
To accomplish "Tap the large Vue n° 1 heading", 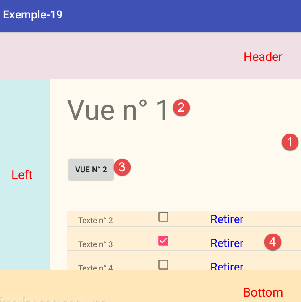I will tap(118, 110).
